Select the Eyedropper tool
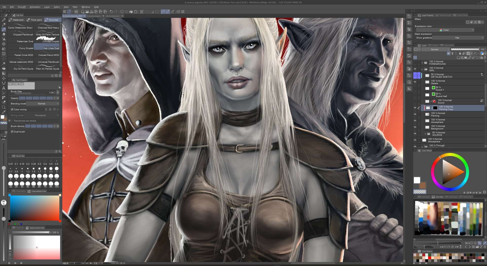Image resolution: width=487 pixels, height=266 pixels. coord(4,112)
